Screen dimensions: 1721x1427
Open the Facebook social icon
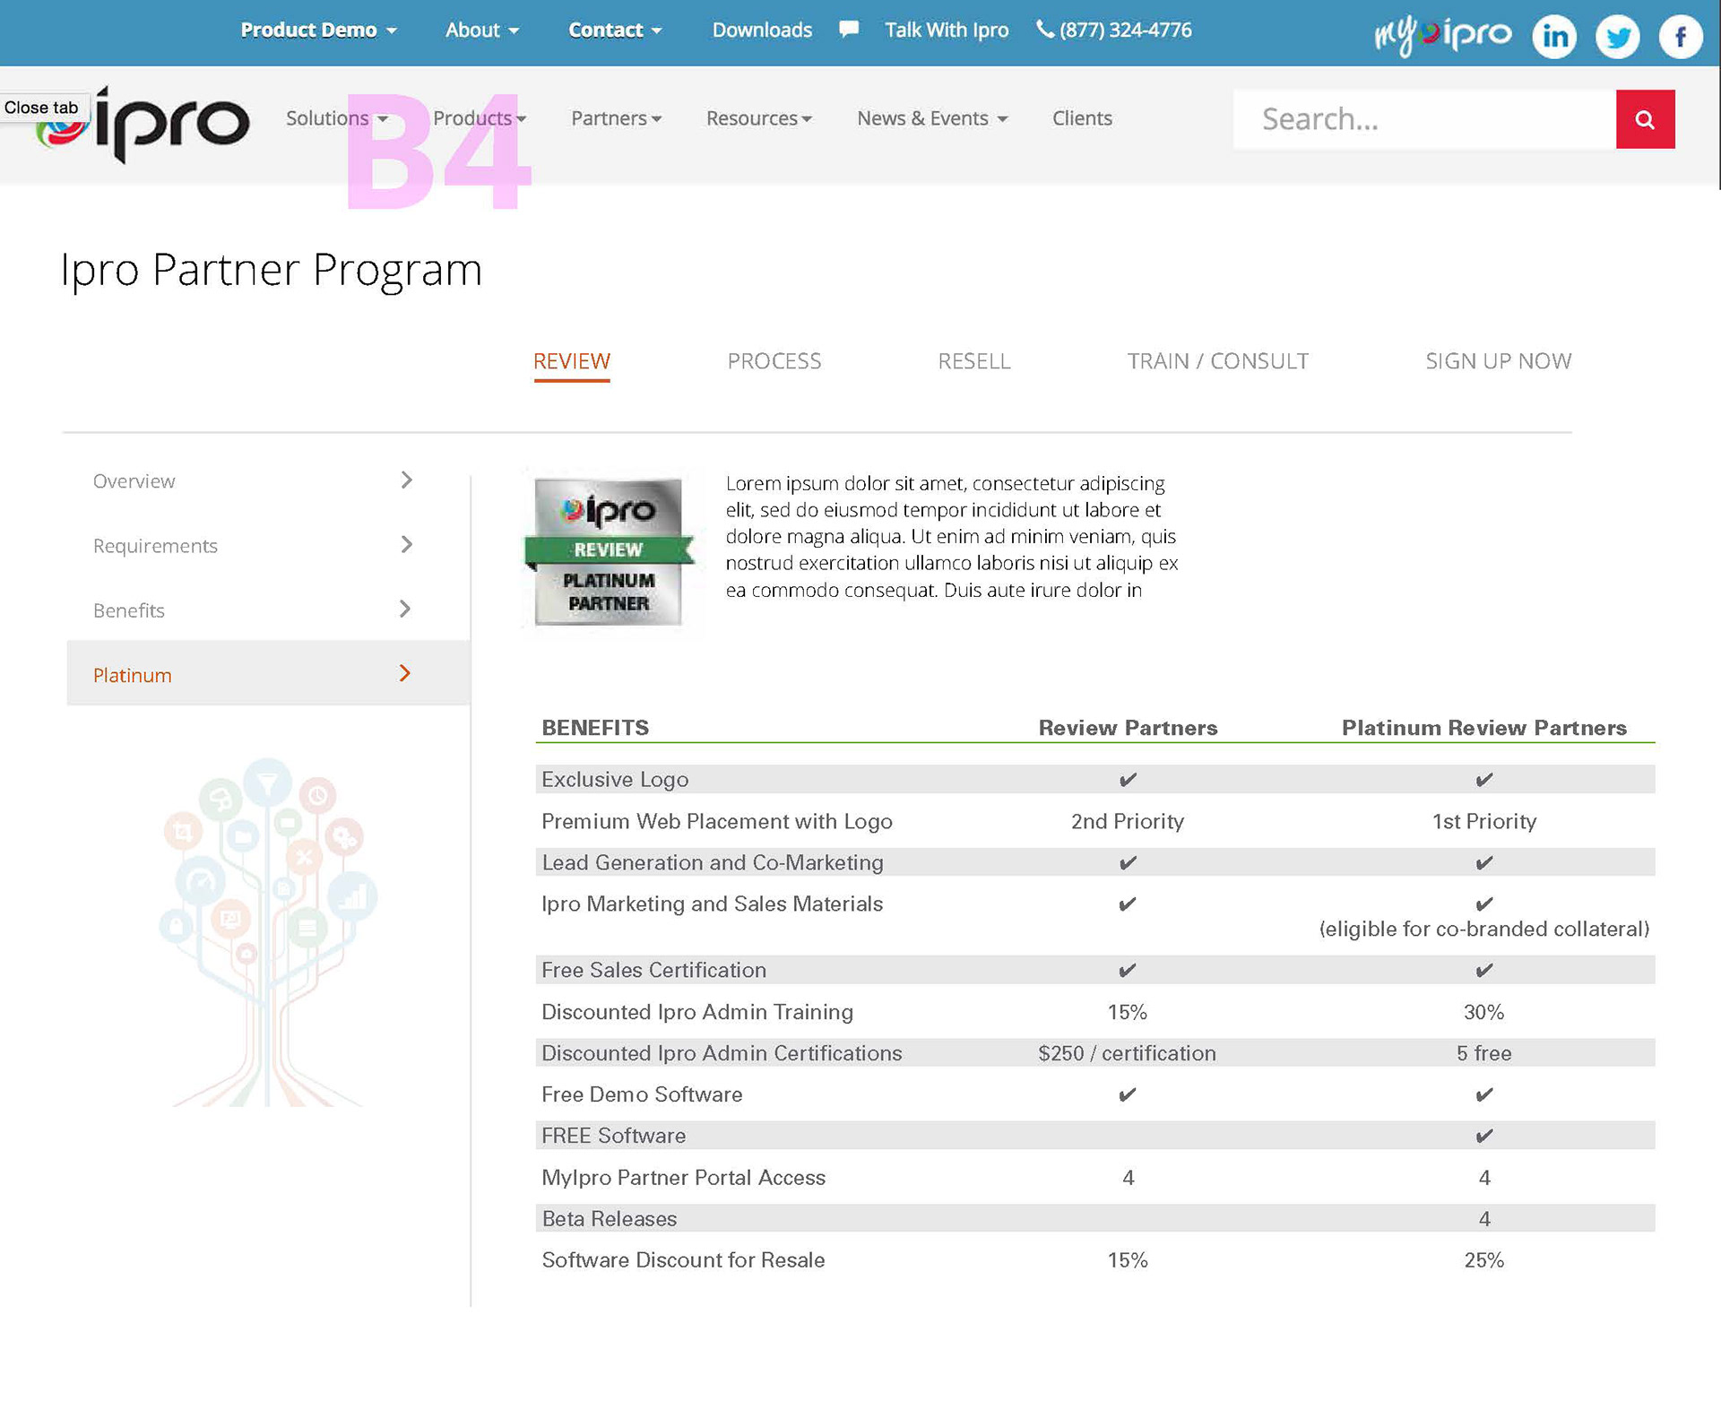click(1681, 37)
